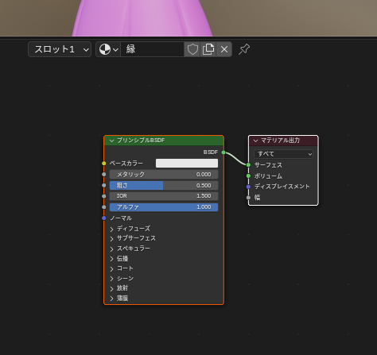
Task: Click the ボリューム socket on the output node
Action: click(248, 176)
